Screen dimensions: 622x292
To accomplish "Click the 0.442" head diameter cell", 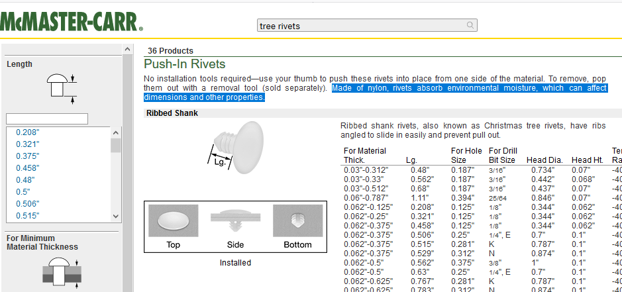I will point(543,179).
